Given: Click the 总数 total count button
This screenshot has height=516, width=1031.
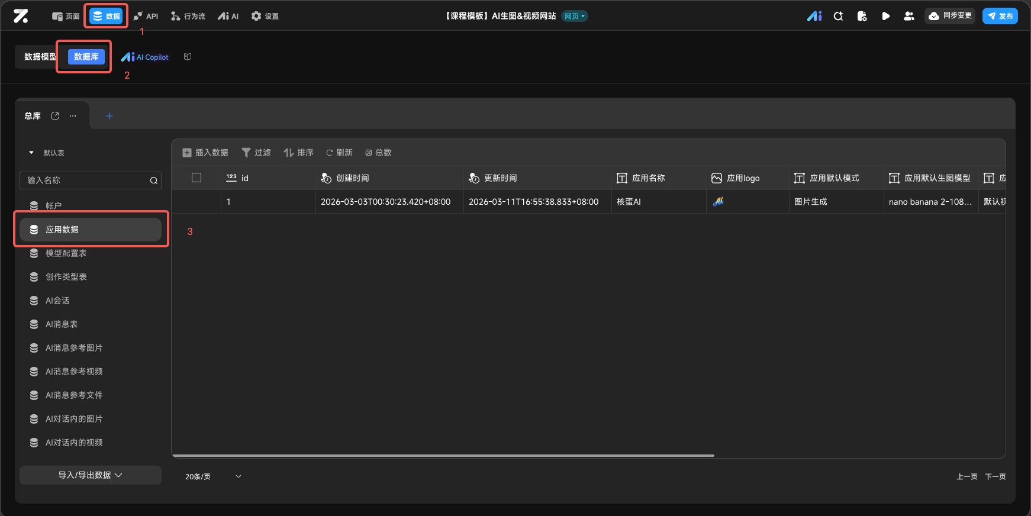Looking at the screenshot, I should click(378, 153).
